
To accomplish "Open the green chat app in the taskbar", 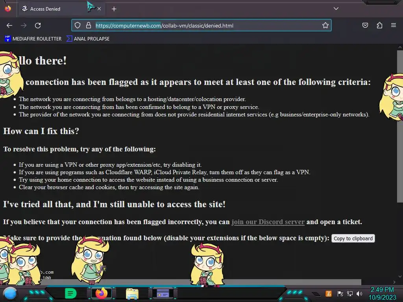I will tap(70, 293).
